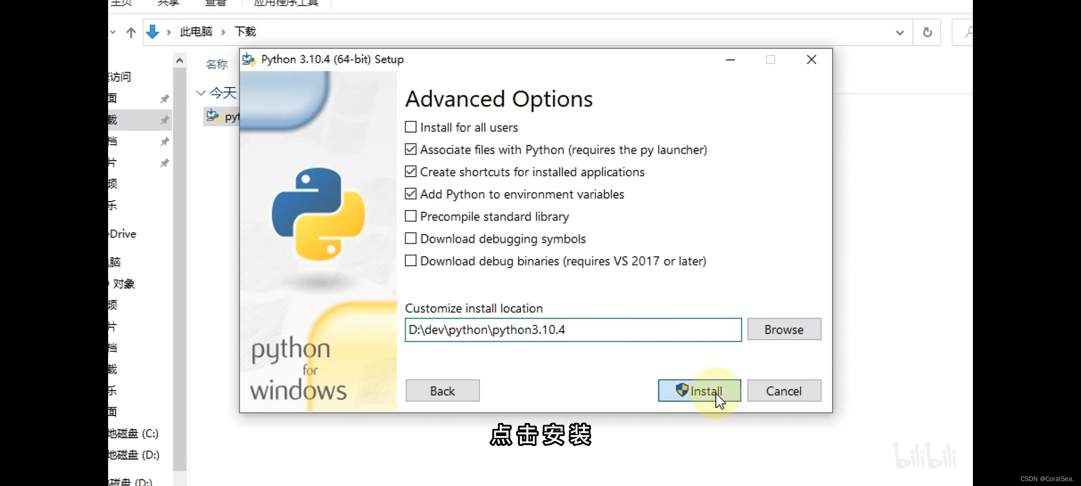Enable Install for all users
Viewport: 1081px width, 486px height.
(x=410, y=127)
